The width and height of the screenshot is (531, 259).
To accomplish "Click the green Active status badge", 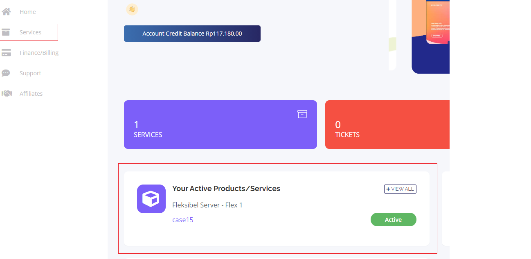I will [x=393, y=220].
